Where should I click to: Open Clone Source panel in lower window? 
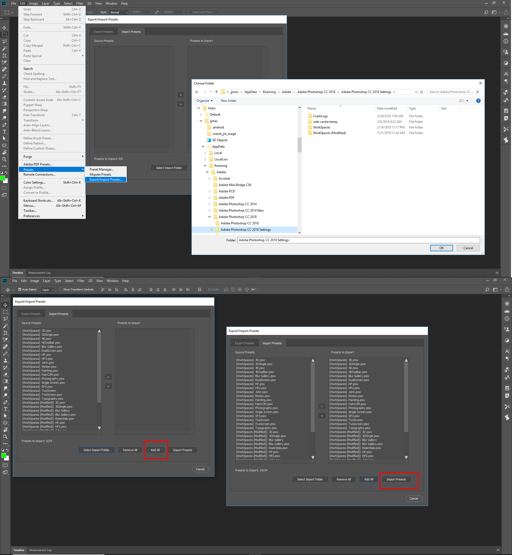click(x=507, y=329)
